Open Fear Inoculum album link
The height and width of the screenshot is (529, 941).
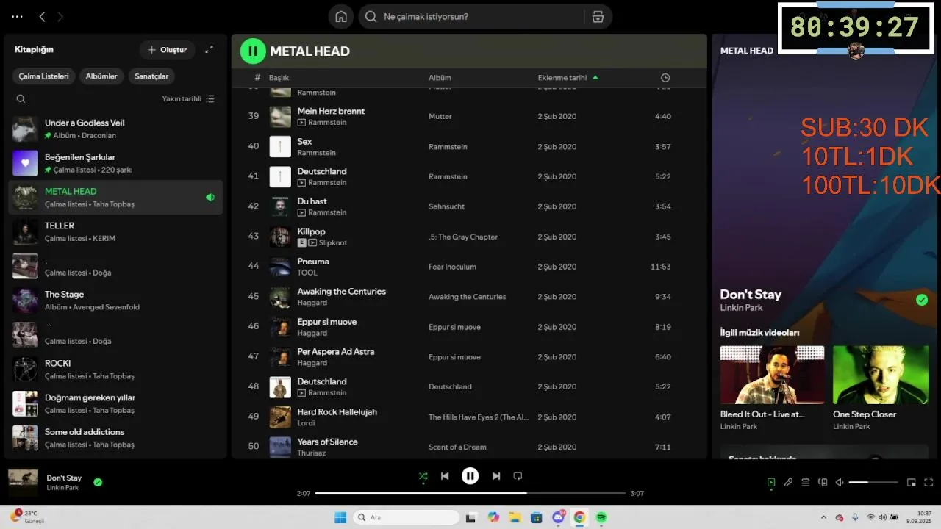point(452,267)
